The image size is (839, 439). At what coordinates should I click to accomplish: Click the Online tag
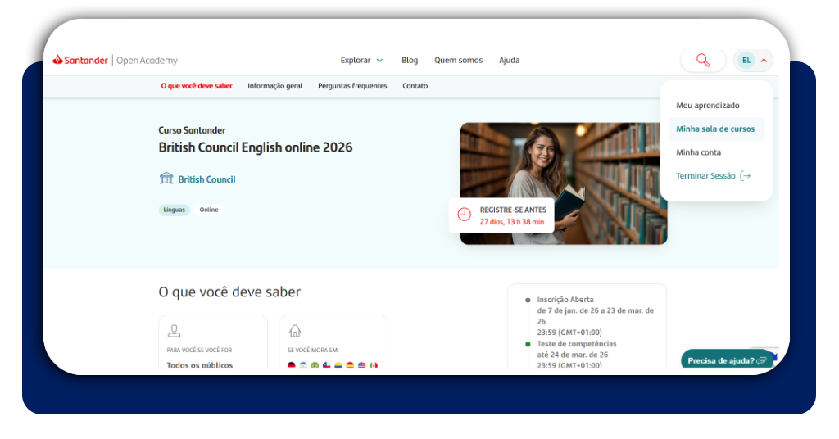pyautogui.click(x=209, y=210)
